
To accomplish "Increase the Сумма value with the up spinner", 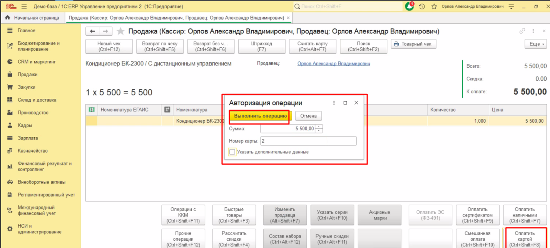I will tap(319, 127).
